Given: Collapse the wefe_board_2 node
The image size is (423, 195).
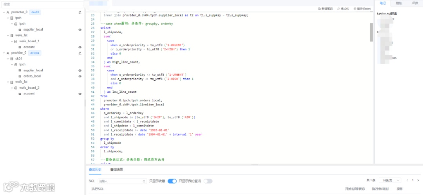Looking at the screenshot, I should pyautogui.click(x=12, y=88).
